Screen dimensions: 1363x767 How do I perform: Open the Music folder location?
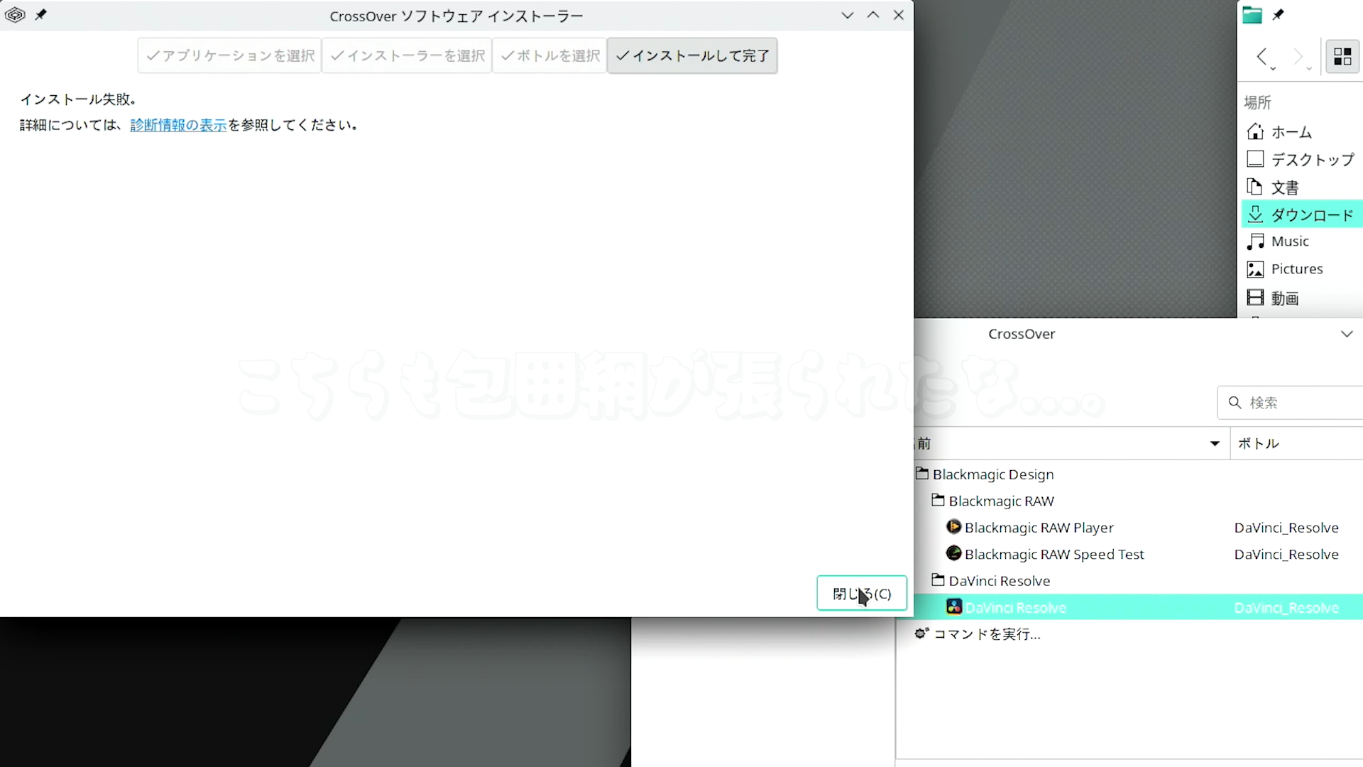coord(1289,241)
